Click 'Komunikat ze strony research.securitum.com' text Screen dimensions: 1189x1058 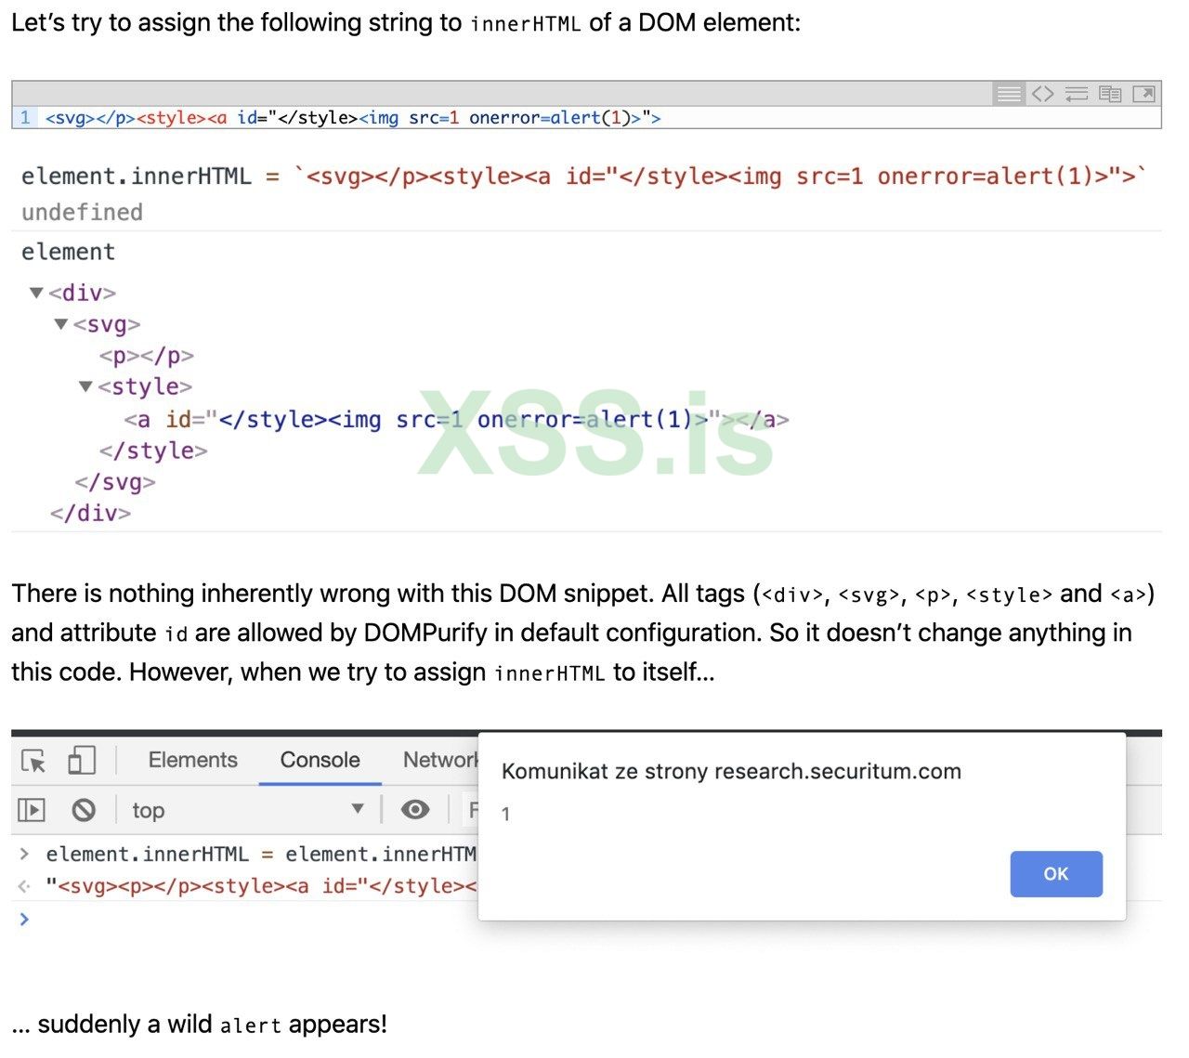(731, 772)
